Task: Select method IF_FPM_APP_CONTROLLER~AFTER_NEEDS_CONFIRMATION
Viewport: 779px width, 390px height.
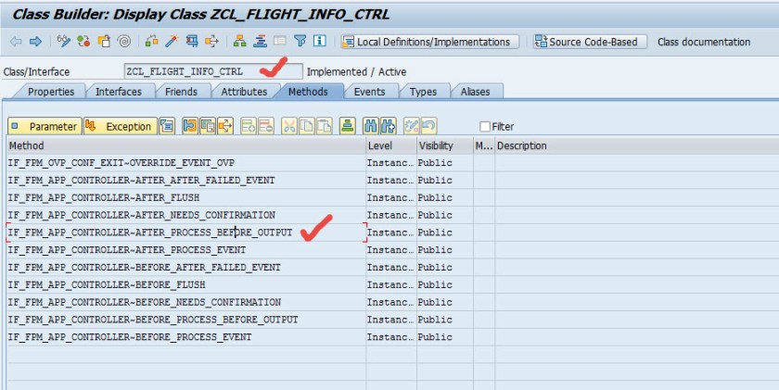Action: 186,215
